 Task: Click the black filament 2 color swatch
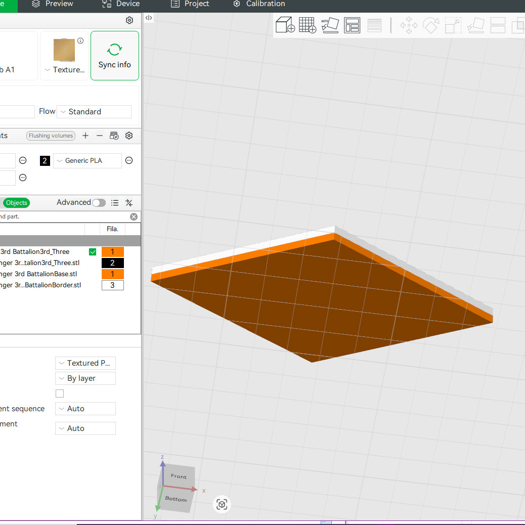tap(45, 161)
